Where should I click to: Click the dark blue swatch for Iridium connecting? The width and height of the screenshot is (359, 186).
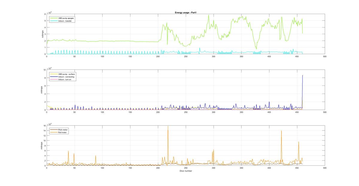(54, 77)
